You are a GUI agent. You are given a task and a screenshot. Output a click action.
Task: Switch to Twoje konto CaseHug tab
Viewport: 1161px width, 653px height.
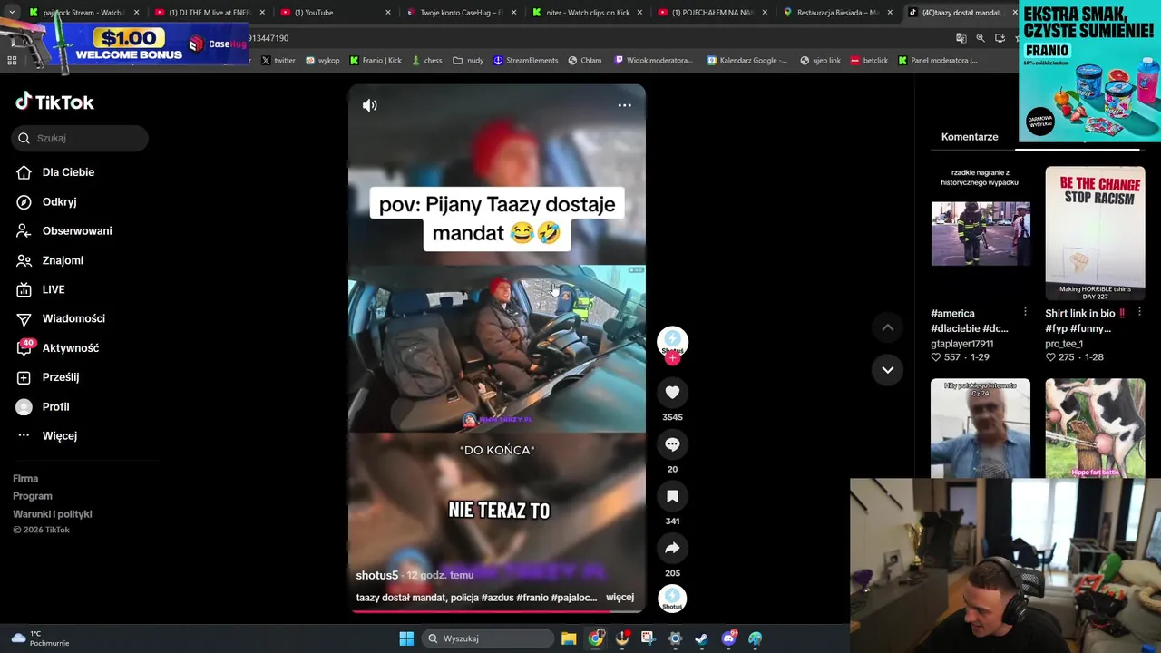[x=460, y=13]
